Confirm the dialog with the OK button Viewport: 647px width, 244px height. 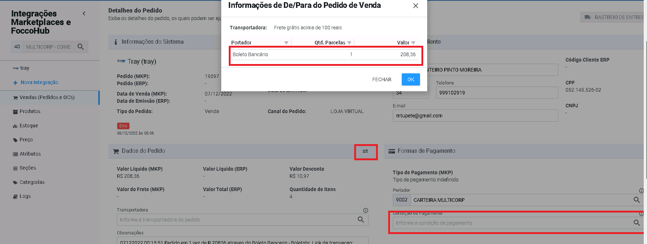(x=411, y=79)
